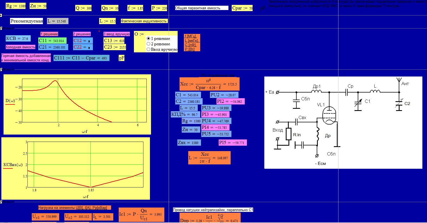This screenshot has height=223, width=427.
Task: Click the 'Фактическая индуктивность' label
Action: 144,21
